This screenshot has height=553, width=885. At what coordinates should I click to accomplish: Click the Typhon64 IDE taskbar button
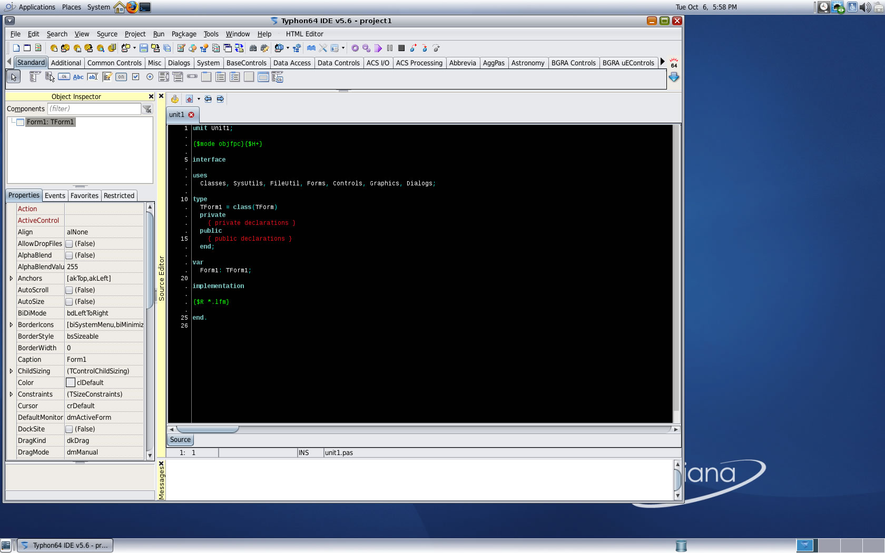click(x=65, y=546)
